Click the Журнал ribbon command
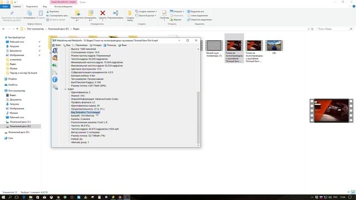 click(176, 20)
